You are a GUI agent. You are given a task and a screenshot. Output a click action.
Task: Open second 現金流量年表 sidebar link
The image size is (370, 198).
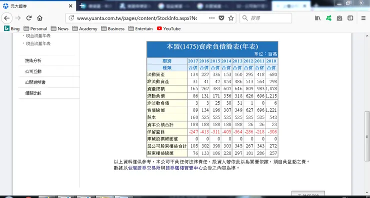tap(38, 43)
